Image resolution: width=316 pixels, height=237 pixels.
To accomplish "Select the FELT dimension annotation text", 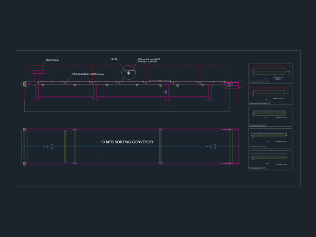I will [88, 74].
